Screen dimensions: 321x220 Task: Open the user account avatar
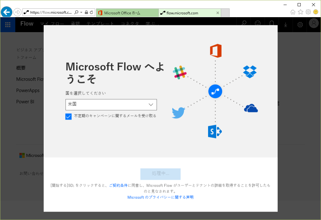314,23
